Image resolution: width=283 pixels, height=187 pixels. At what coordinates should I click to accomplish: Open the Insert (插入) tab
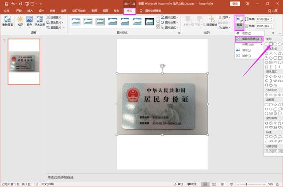[30, 11]
